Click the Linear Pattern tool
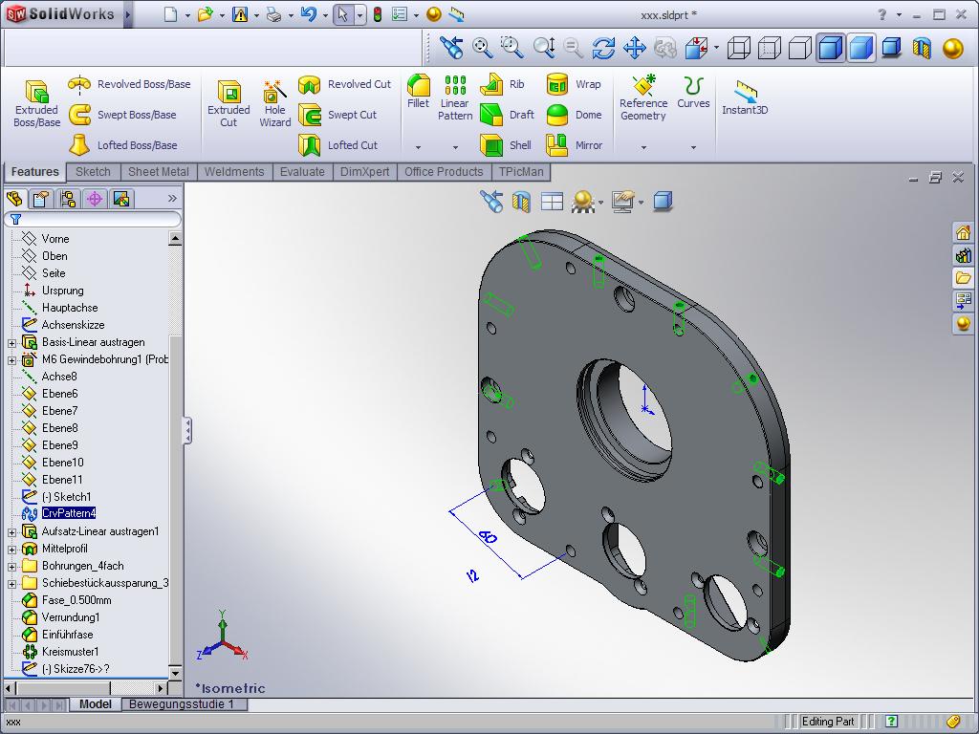 pos(455,97)
